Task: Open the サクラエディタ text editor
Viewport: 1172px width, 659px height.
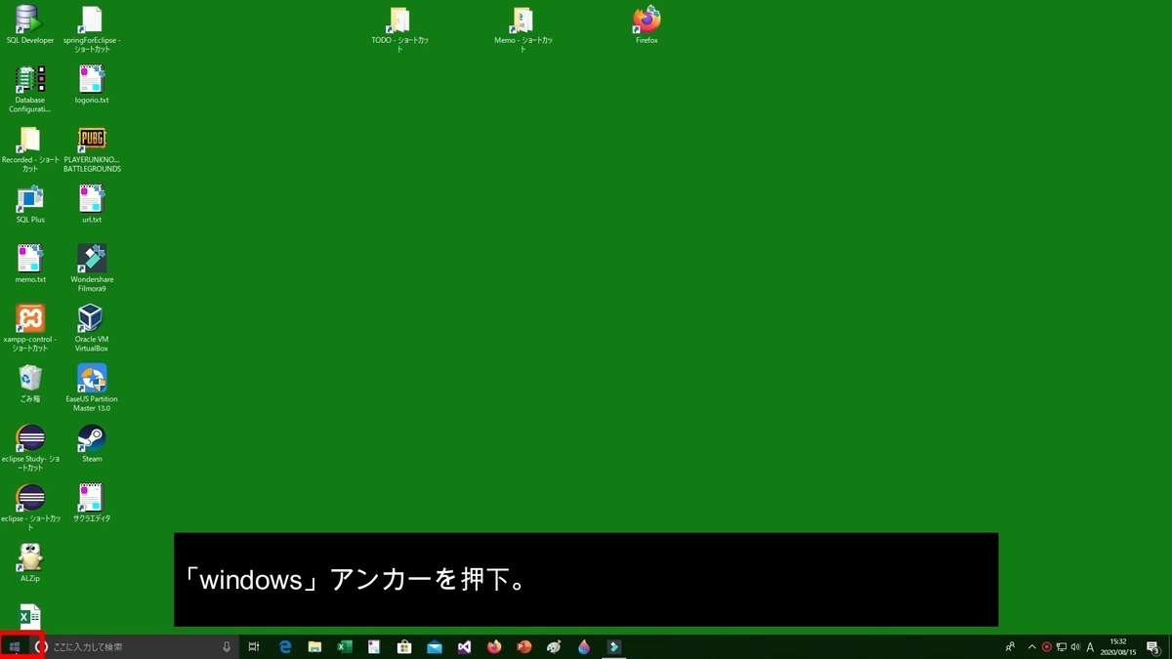Action: (91, 498)
